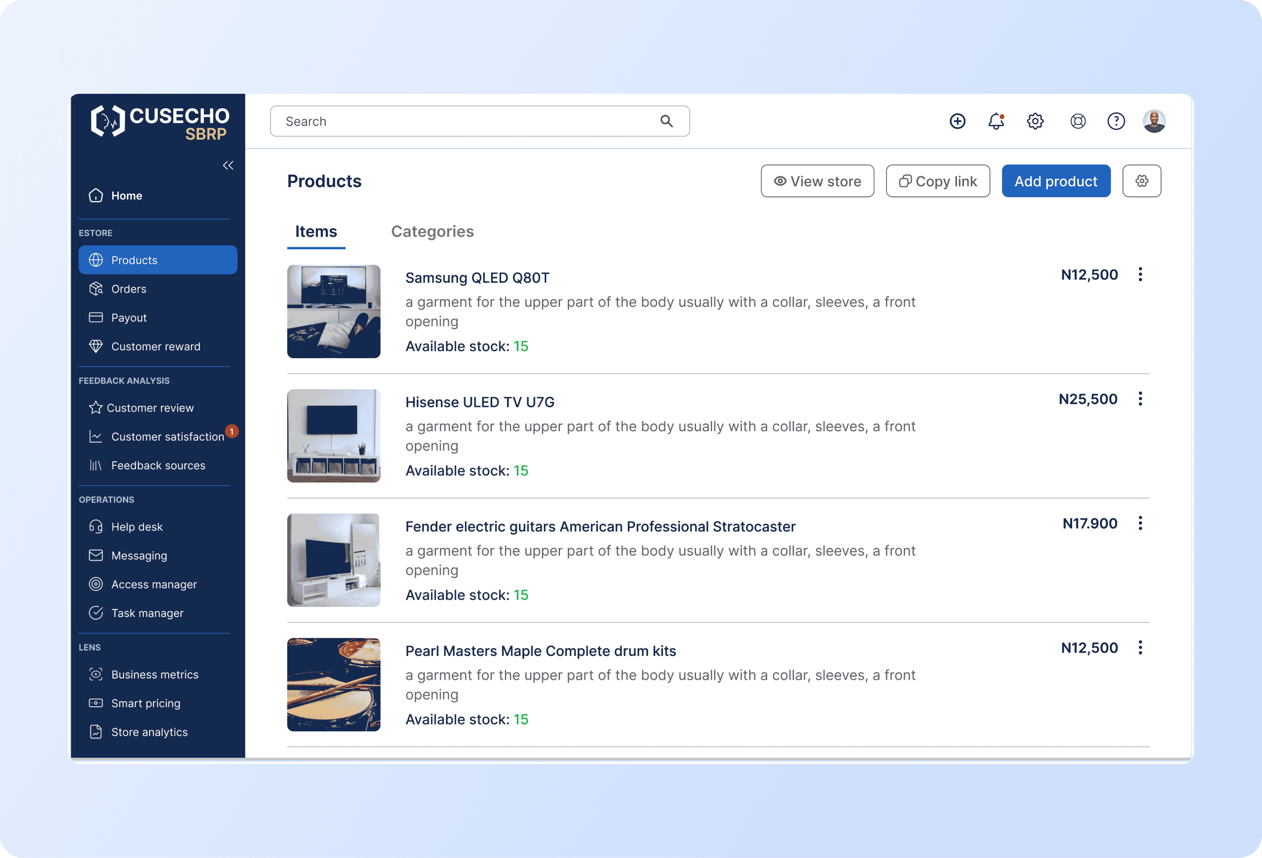Click the Payout card icon

click(96, 318)
